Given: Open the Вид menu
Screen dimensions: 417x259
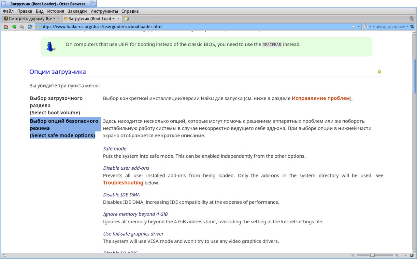Looking at the screenshot, I should coord(40,11).
